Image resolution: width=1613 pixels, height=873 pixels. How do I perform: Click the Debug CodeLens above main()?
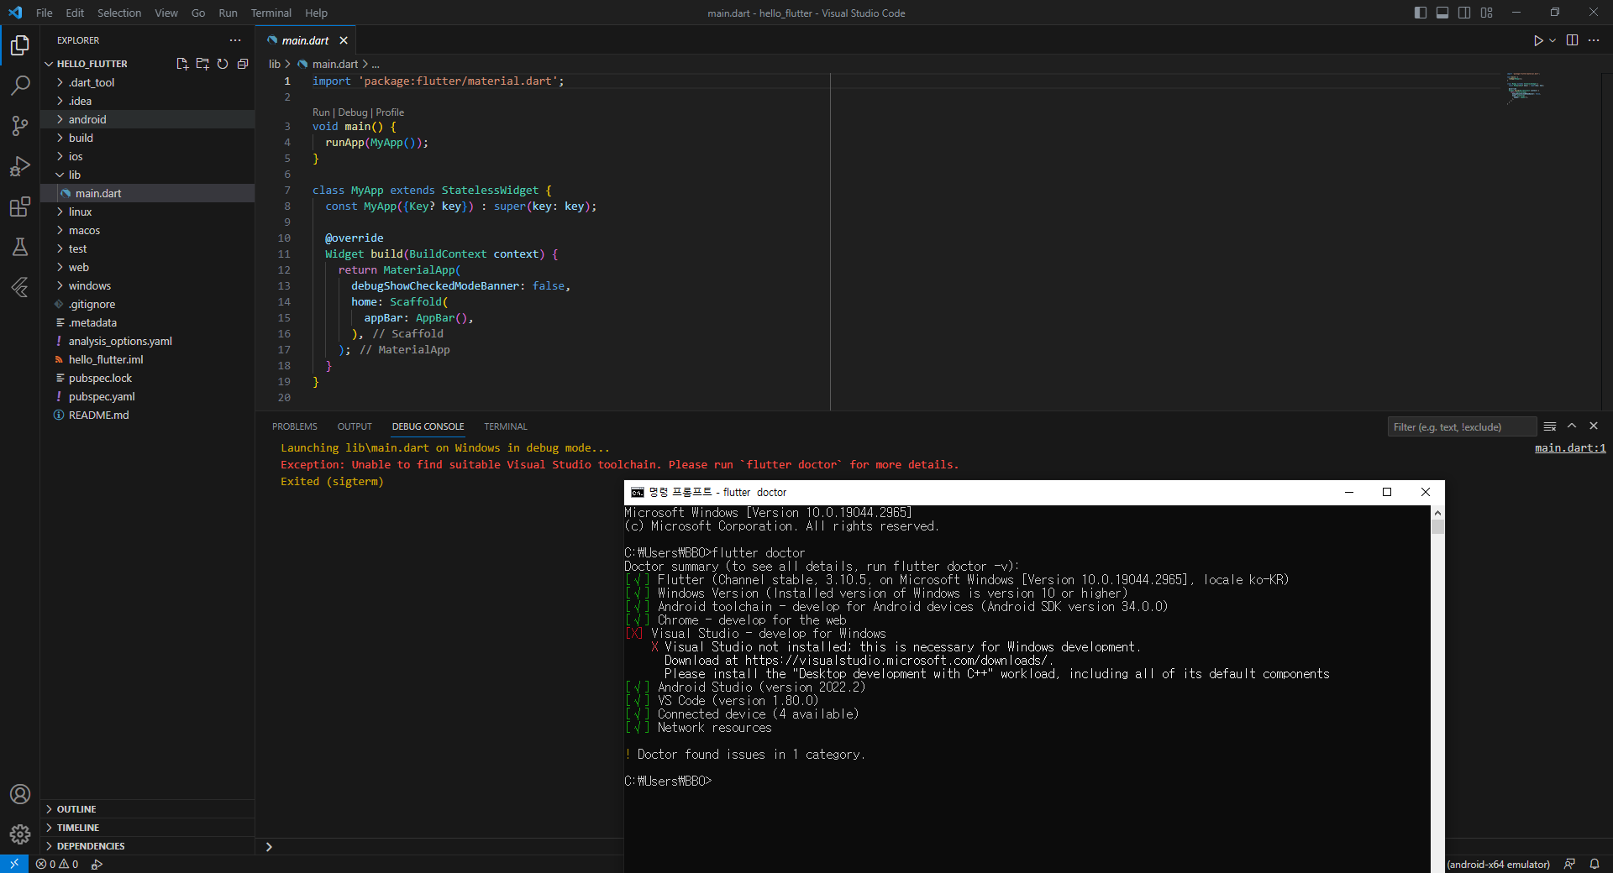(x=353, y=112)
